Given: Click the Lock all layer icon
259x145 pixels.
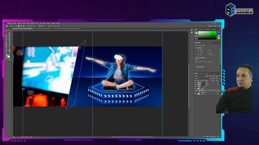Looking at the screenshot, I should tap(207, 81).
